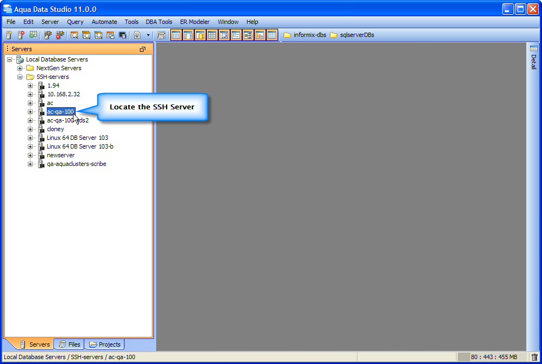Open the File menu

tap(11, 22)
